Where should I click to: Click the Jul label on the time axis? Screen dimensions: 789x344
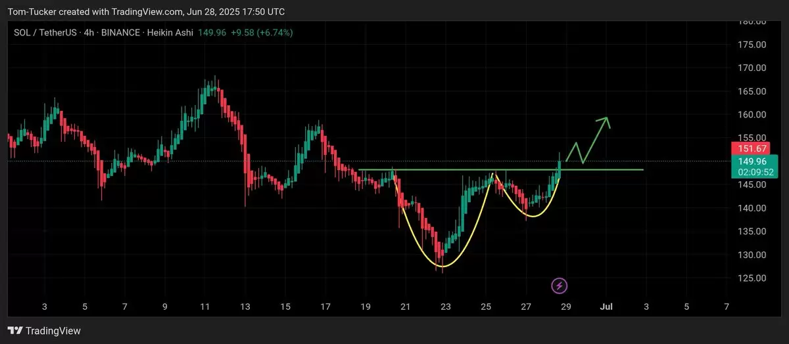click(606, 307)
